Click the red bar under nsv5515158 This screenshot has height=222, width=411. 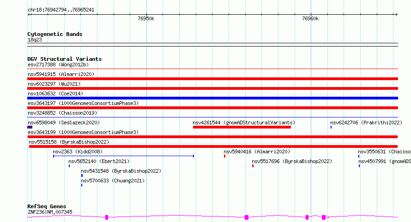[x=213, y=146]
